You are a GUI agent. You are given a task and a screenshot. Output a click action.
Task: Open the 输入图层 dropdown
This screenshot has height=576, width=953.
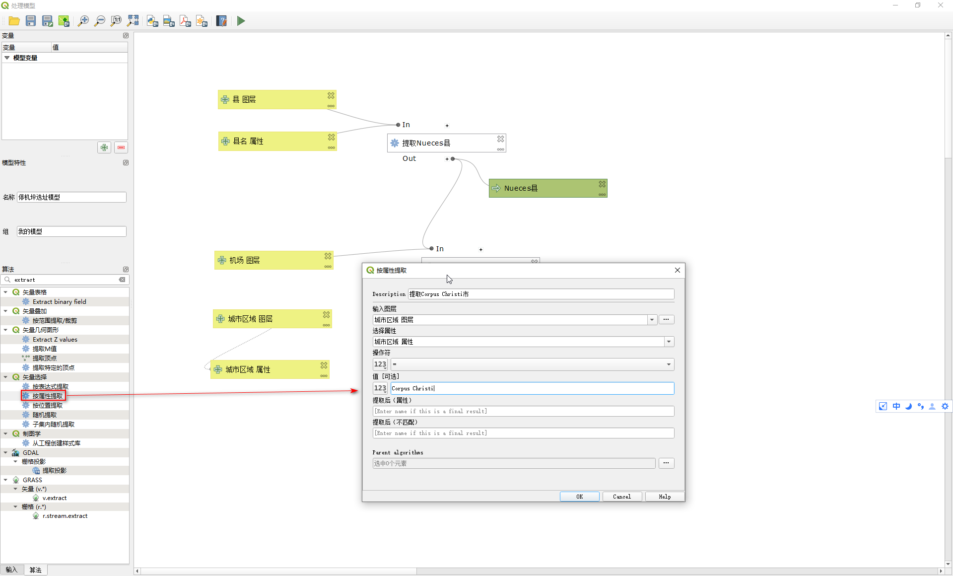(652, 320)
